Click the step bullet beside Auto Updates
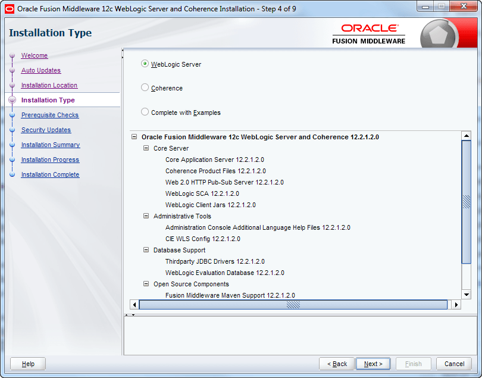 tap(12, 70)
